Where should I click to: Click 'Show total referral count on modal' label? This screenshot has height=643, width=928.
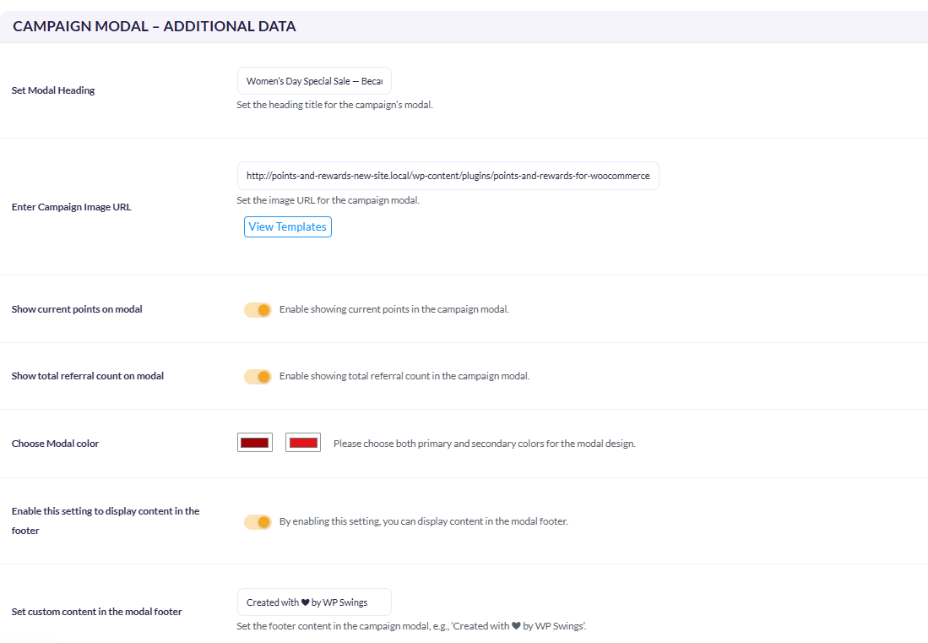(88, 376)
